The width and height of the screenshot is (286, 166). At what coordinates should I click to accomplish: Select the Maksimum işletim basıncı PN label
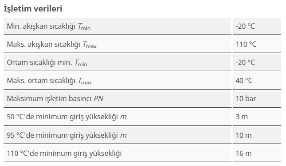coord(55,99)
